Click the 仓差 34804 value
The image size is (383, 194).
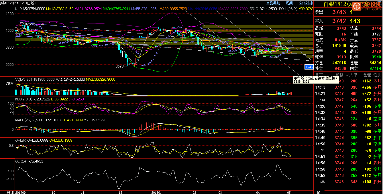point(375,63)
